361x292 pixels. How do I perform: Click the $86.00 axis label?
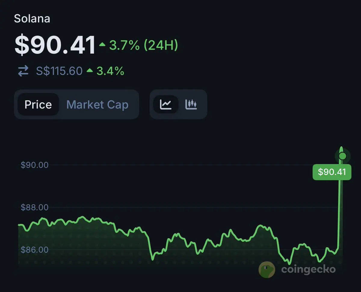pyautogui.click(x=35, y=250)
